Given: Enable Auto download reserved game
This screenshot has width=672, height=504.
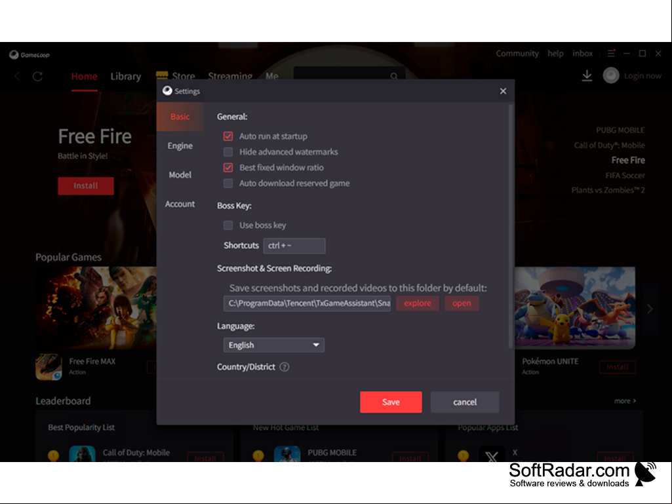Looking at the screenshot, I should pos(228,184).
